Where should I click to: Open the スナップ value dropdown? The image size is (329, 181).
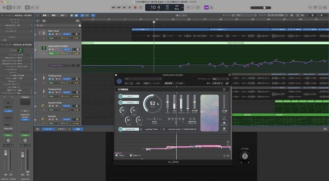coord(246,15)
